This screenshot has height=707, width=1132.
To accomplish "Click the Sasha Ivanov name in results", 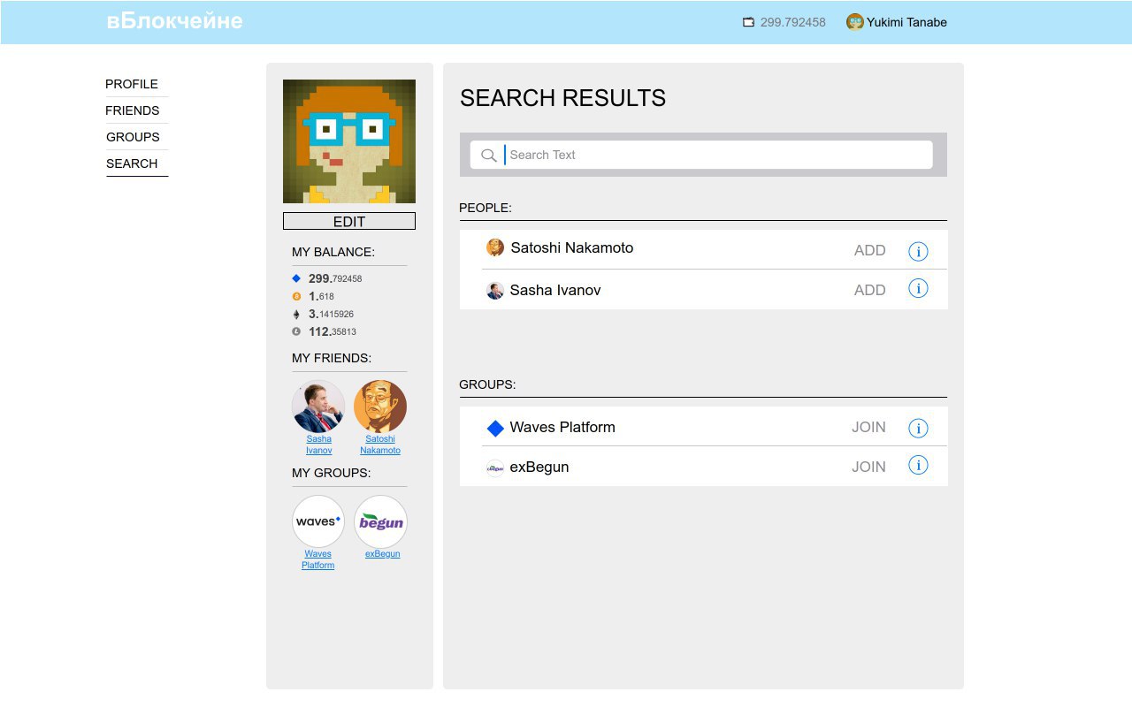I will coord(555,291).
